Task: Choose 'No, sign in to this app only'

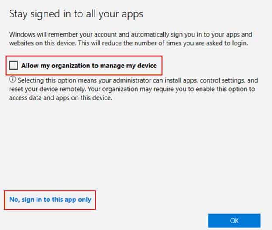Action: pos(50,200)
